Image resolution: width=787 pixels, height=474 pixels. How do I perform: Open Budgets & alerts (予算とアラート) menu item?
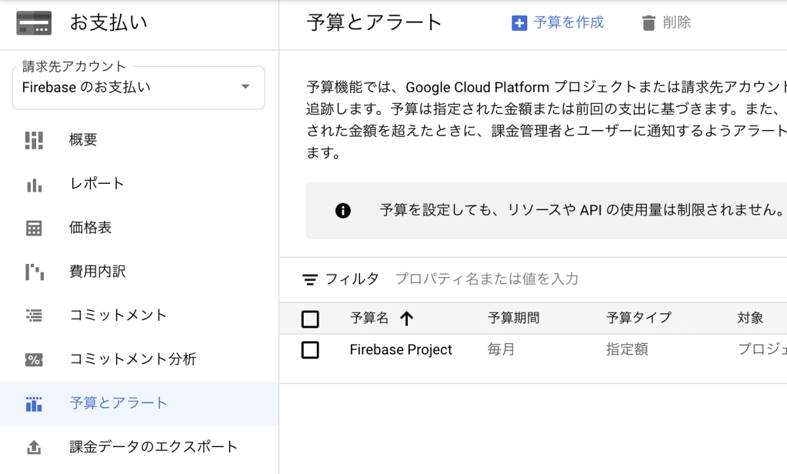tap(119, 403)
